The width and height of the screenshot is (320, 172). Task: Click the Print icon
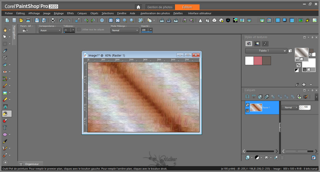coord(53,20)
